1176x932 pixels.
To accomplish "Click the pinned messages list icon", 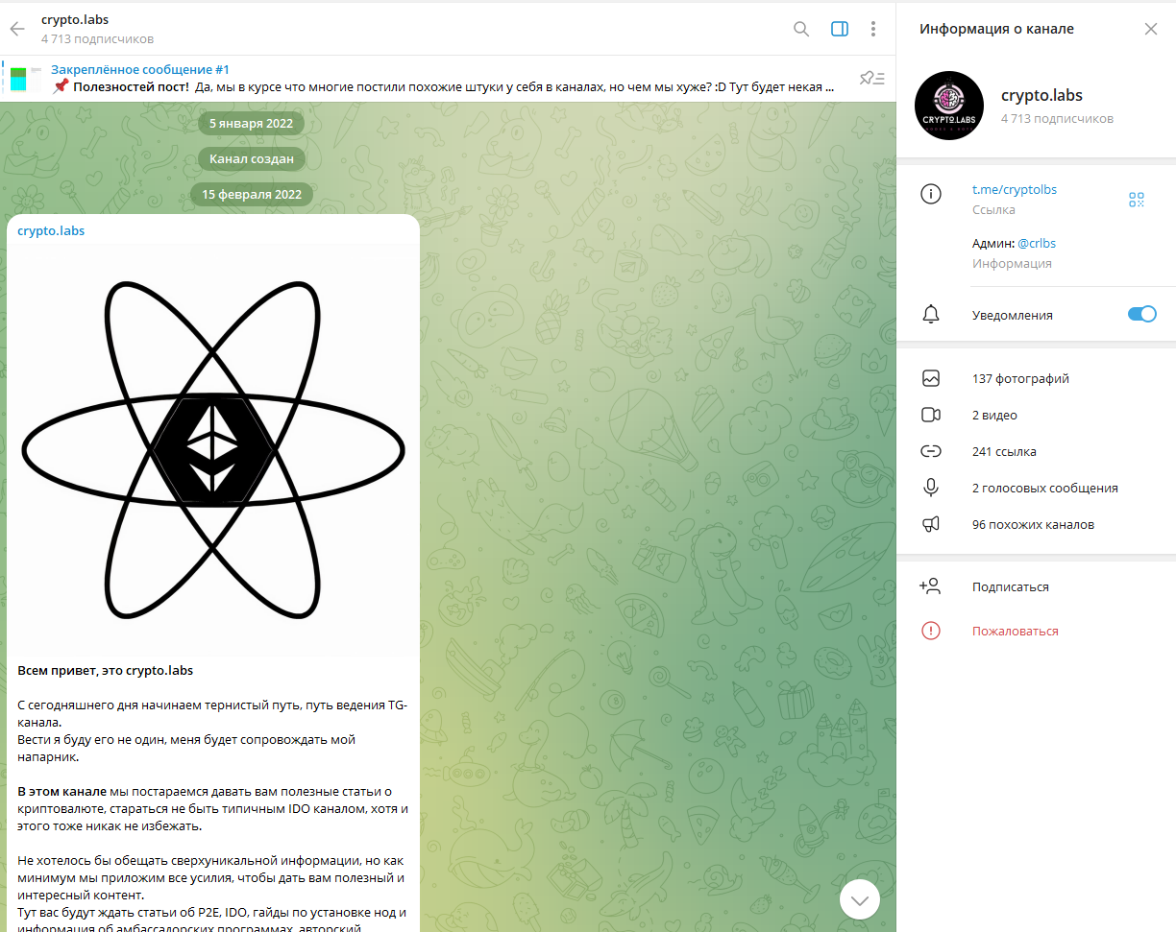I will pos(871,79).
